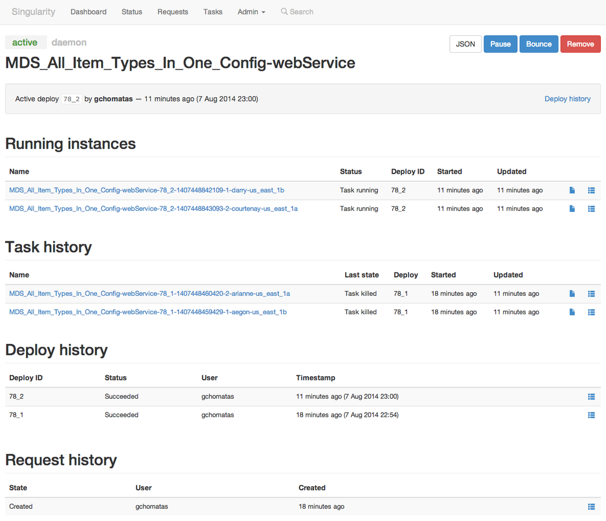
Task: Open the Requests page
Action: tap(173, 12)
